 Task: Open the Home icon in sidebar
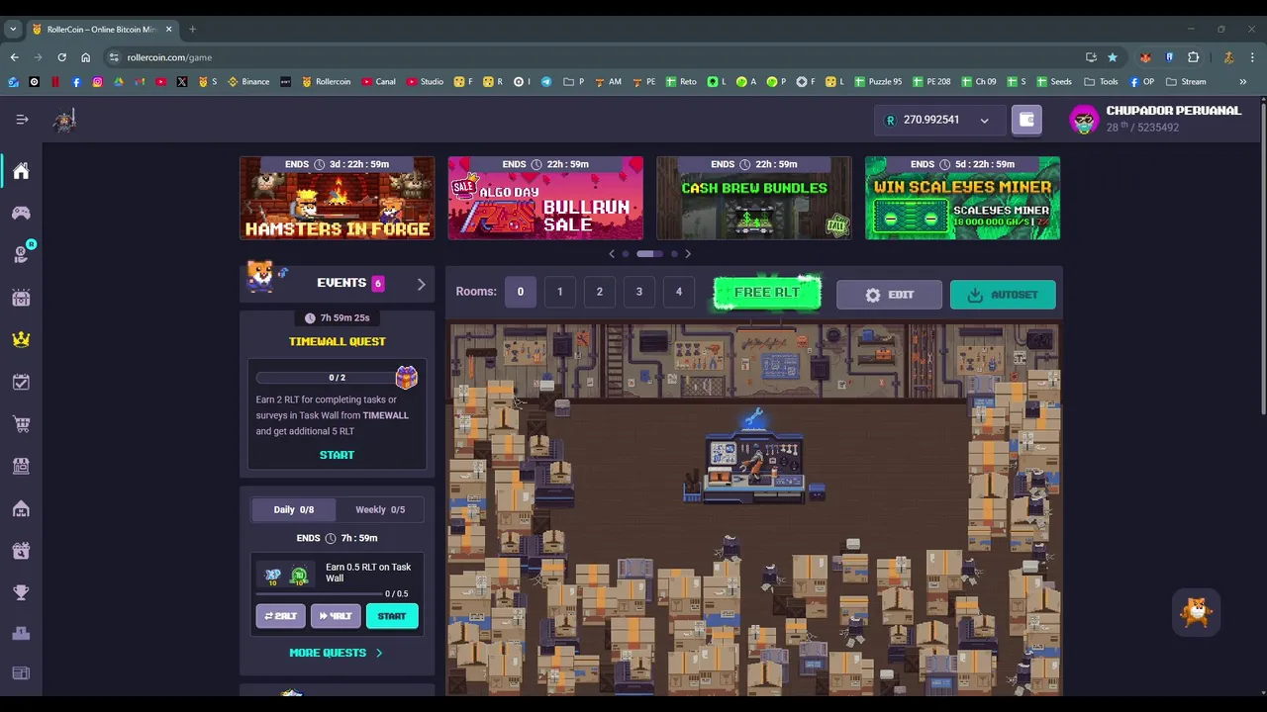[21, 171]
